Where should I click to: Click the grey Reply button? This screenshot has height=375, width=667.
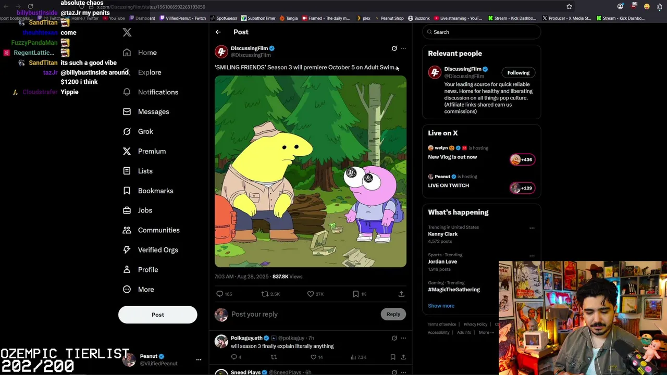393,314
